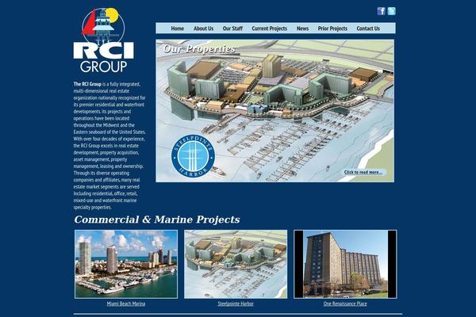Image resolution: width=476 pixels, height=317 pixels.
Task: Click the RCI Group logo
Action: [103, 40]
